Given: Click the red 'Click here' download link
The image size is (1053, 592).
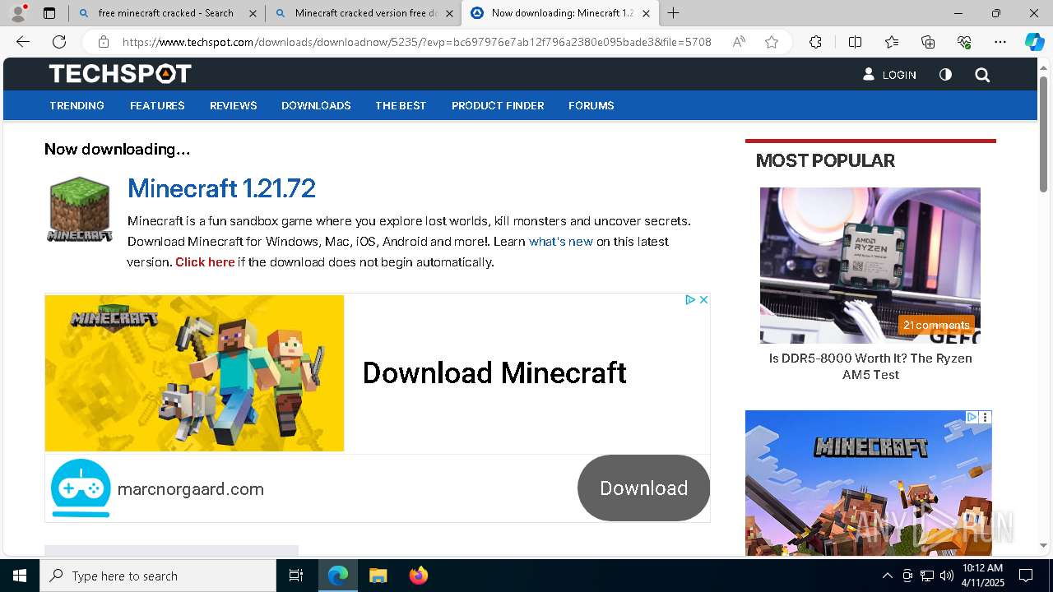Looking at the screenshot, I should pos(205,262).
